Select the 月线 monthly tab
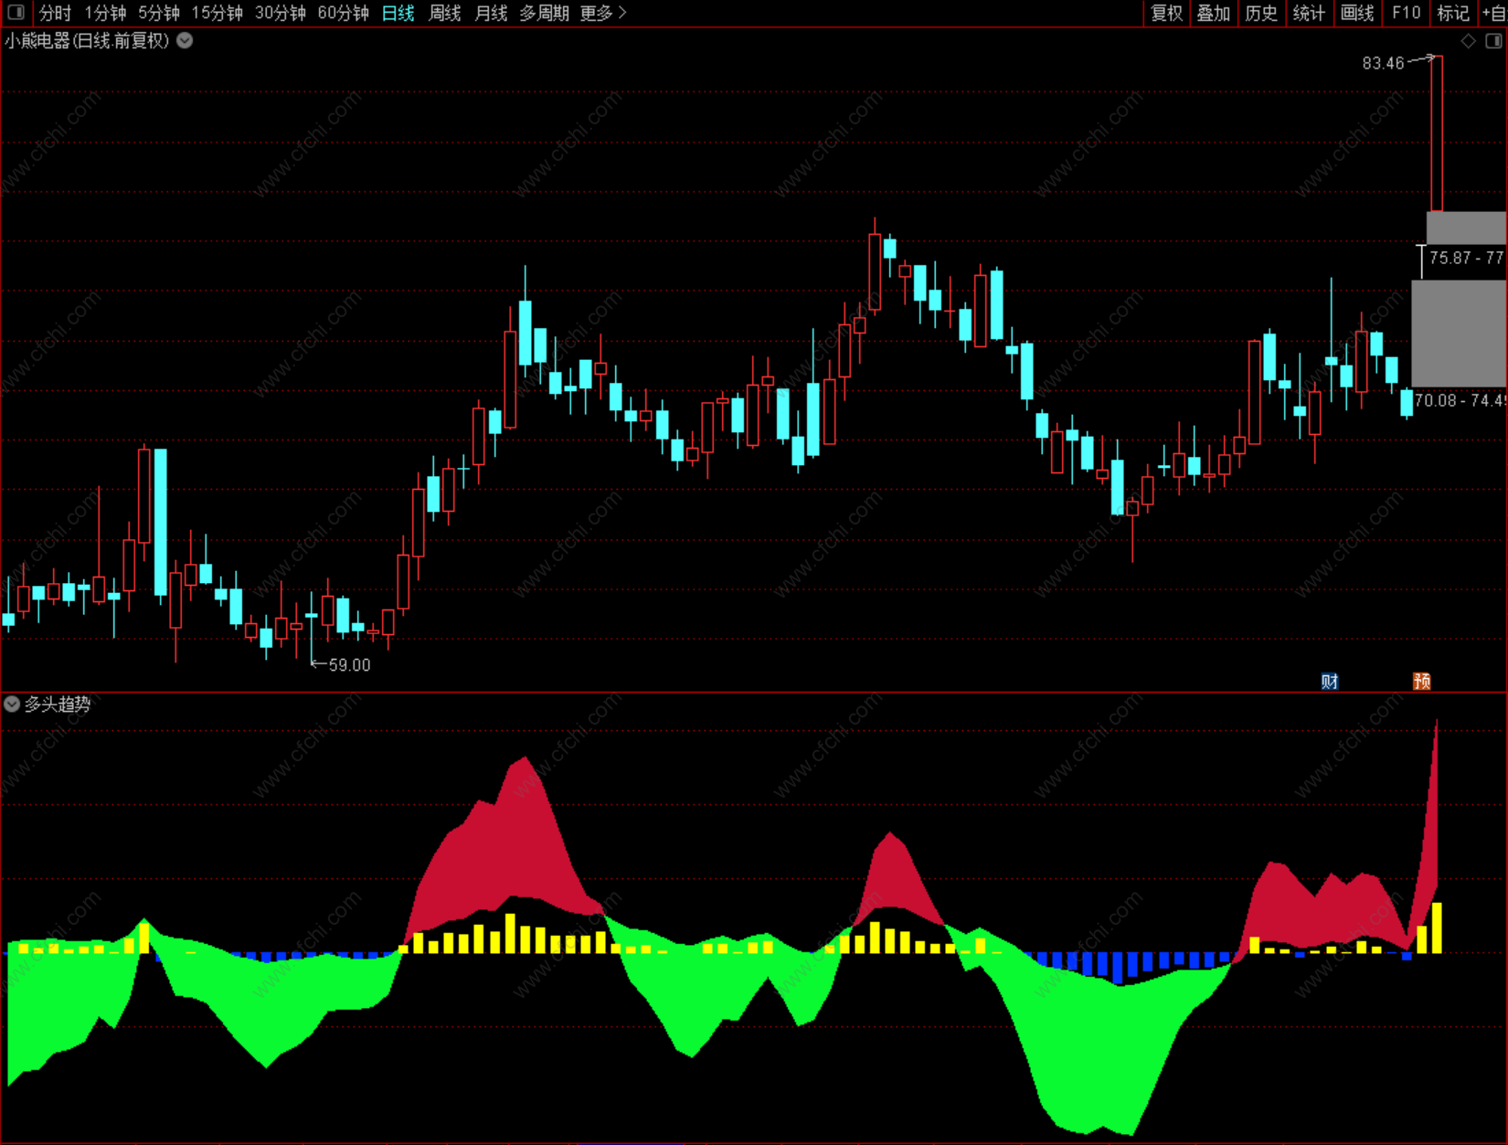Screen dimensions: 1508x1145 (492, 13)
